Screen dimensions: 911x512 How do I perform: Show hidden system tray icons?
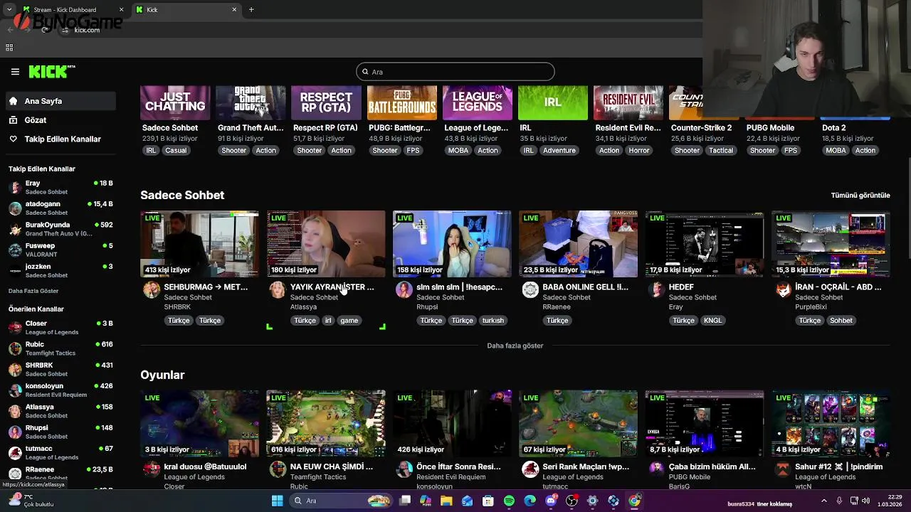pyautogui.click(x=825, y=501)
